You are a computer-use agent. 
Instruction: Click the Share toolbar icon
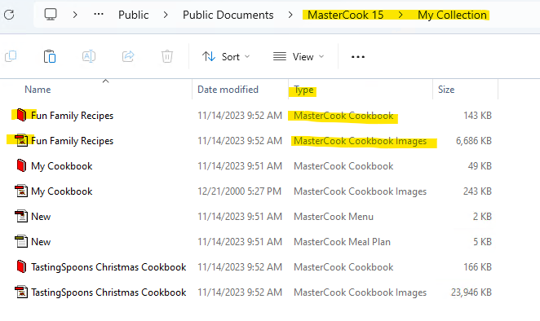(x=128, y=56)
